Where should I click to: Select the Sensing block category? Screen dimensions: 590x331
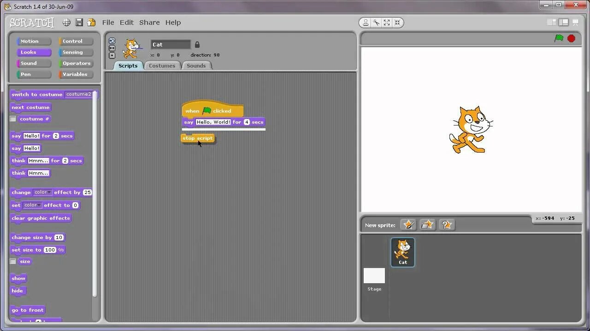pos(76,52)
